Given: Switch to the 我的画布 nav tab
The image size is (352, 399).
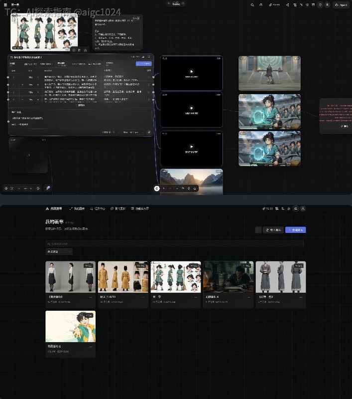Looking at the screenshot, I should pos(77,208).
